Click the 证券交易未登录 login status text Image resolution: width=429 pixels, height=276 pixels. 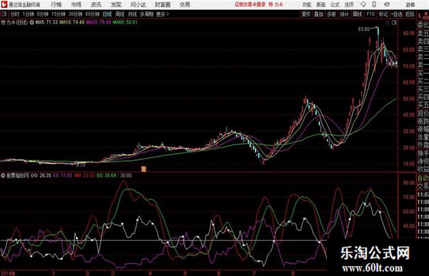(250, 5)
